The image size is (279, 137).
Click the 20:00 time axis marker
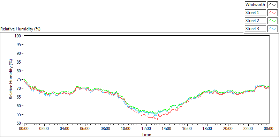[x=228, y=129]
